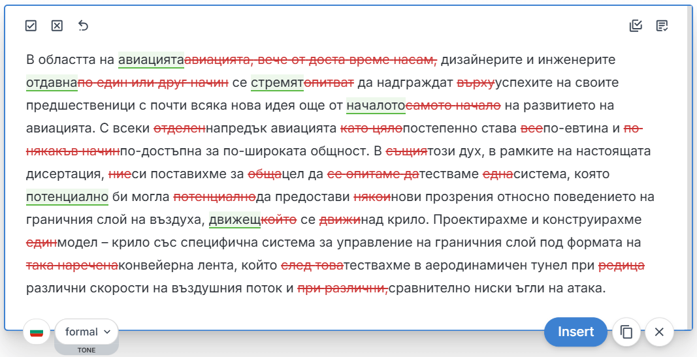The width and height of the screenshot is (697, 357).
Task: Click the reject all changes X icon
Action: (57, 25)
